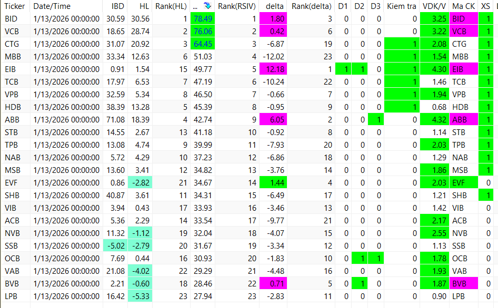Select TCB in the Ticker column
498x308 pixels.
click(x=12, y=82)
